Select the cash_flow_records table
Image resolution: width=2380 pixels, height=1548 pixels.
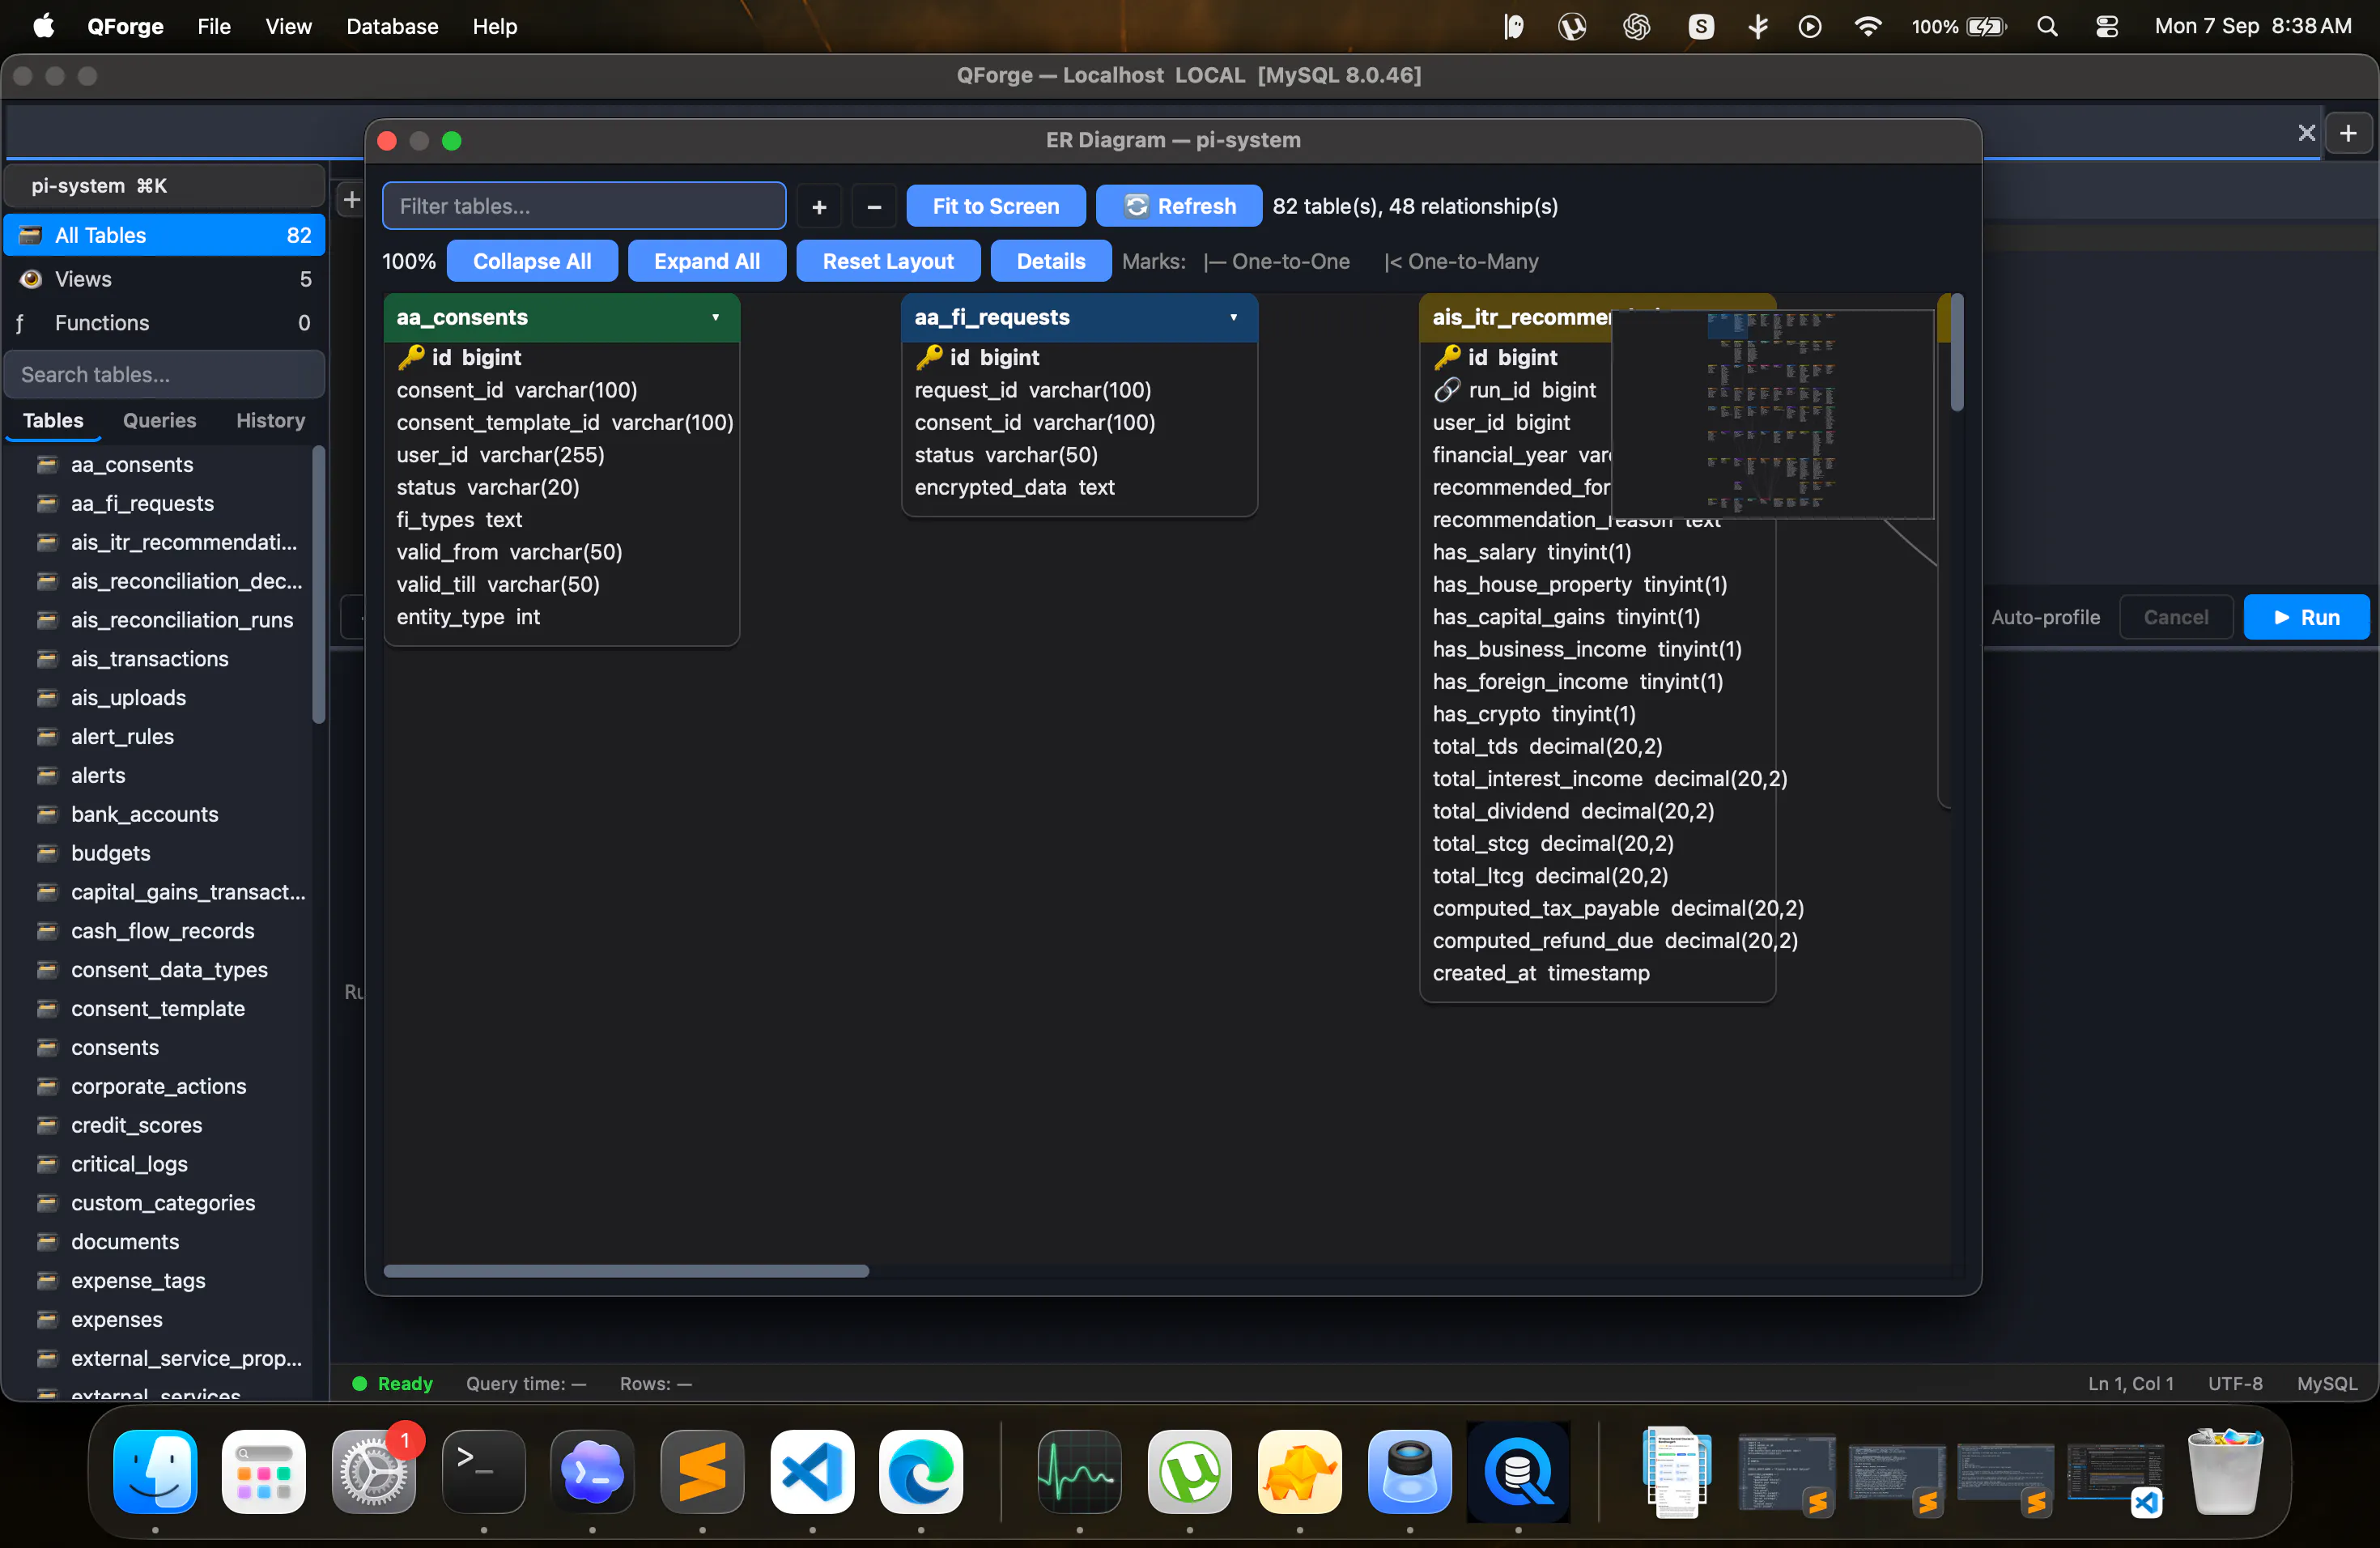163,932
